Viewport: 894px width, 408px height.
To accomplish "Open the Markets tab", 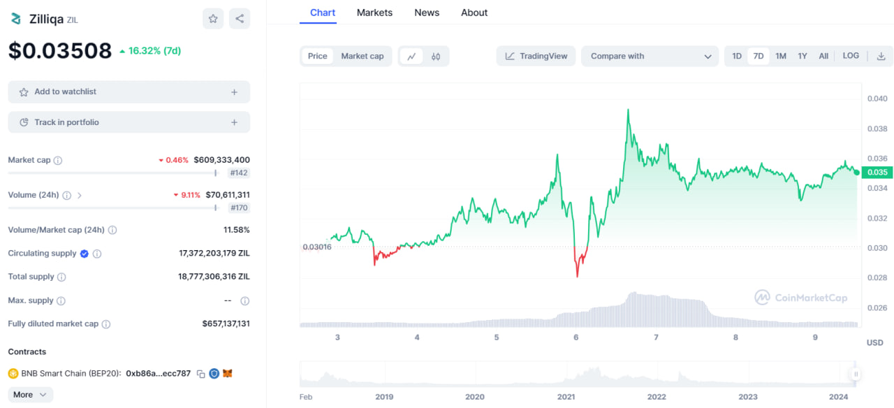I will pyautogui.click(x=374, y=13).
